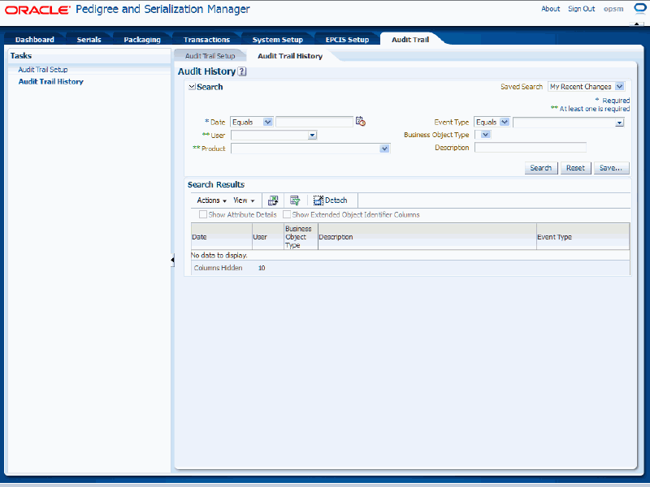Click the opsm user name
Viewport: 650px width, 487px height.
click(x=613, y=9)
